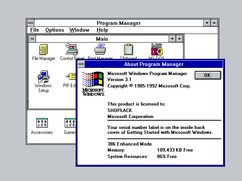Click 'Microsoft Windows Program Manager' heading text
The width and height of the screenshot is (242, 181).
[x=147, y=74]
